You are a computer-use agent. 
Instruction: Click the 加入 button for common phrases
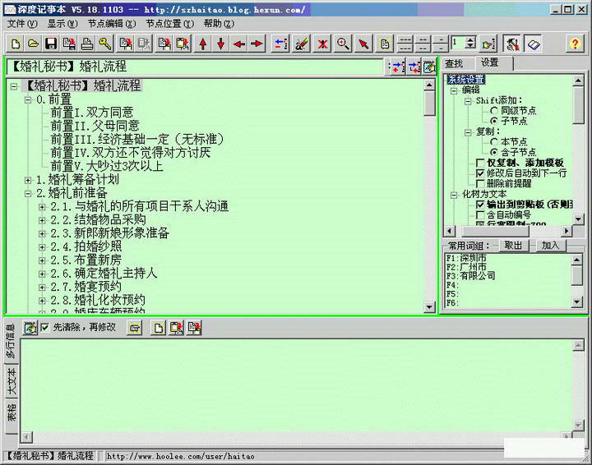pos(550,246)
